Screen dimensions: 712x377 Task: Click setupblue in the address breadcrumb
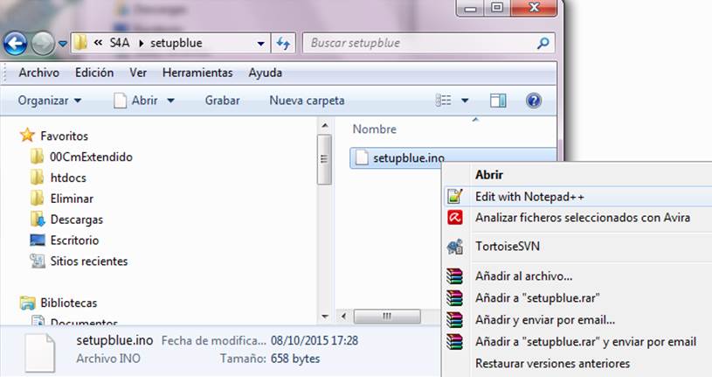tap(176, 43)
